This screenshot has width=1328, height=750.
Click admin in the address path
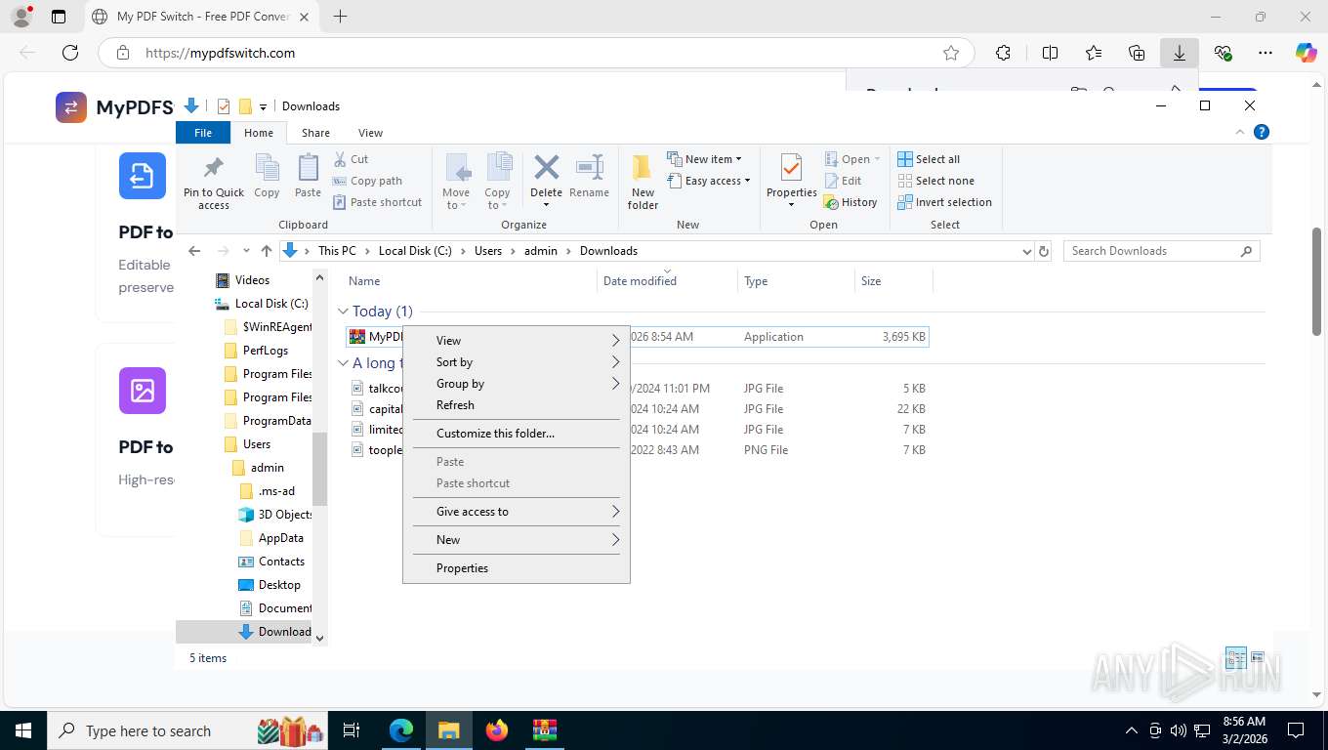click(x=541, y=251)
